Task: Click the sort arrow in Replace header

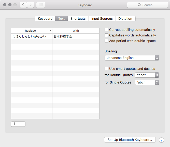Action: click(50, 31)
